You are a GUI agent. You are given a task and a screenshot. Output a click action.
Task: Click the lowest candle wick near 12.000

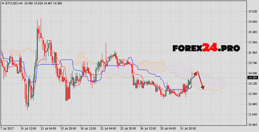point(28,109)
